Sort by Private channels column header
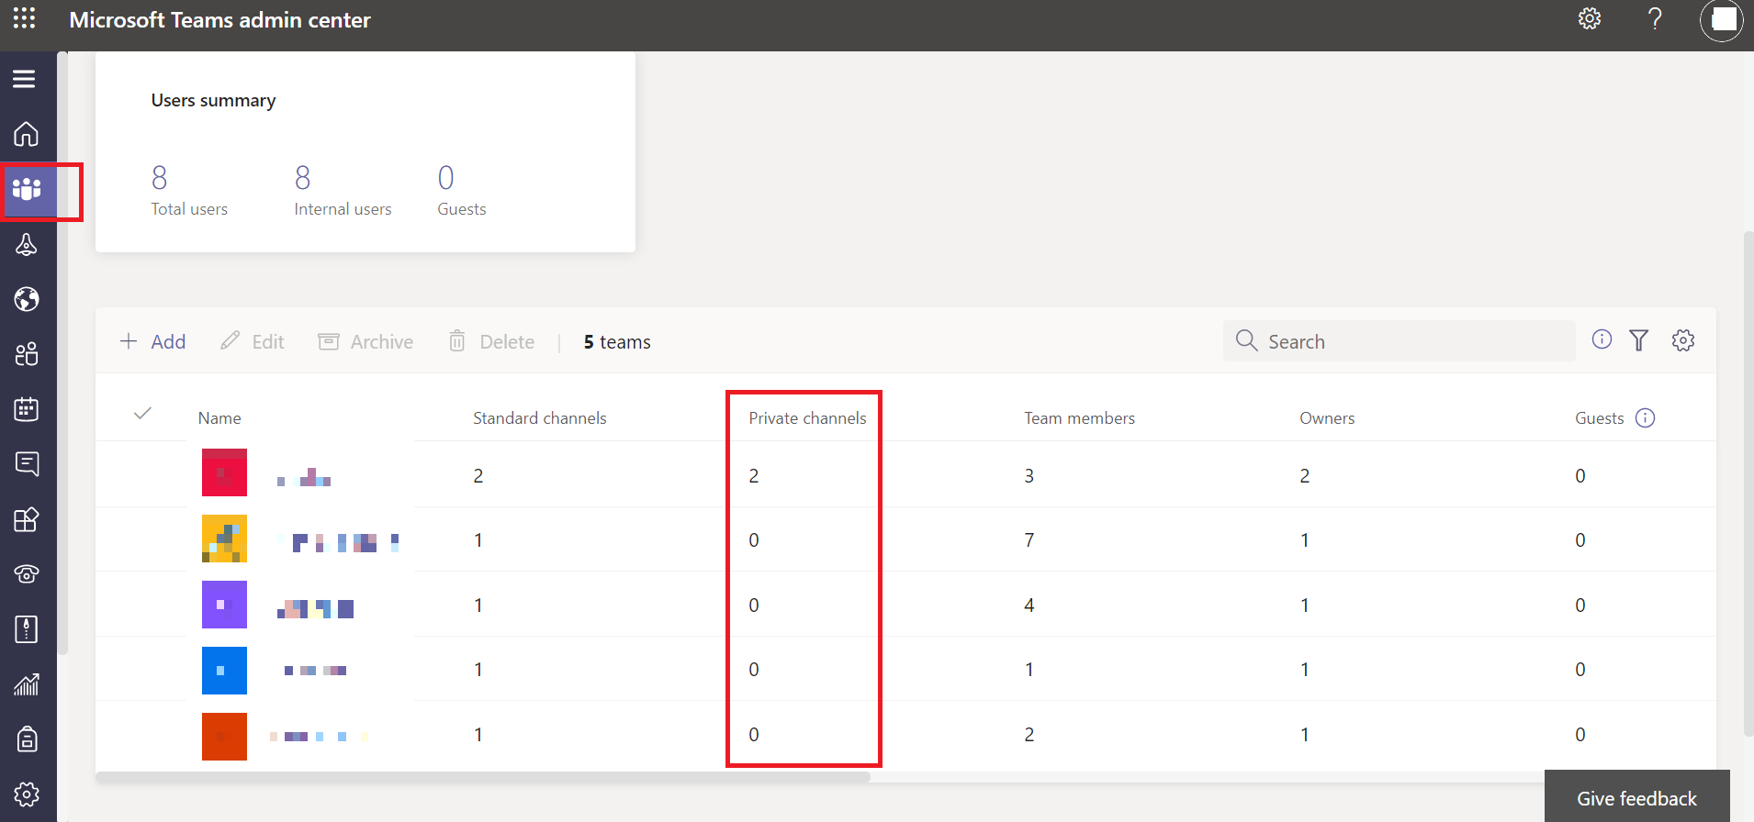 tap(807, 418)
